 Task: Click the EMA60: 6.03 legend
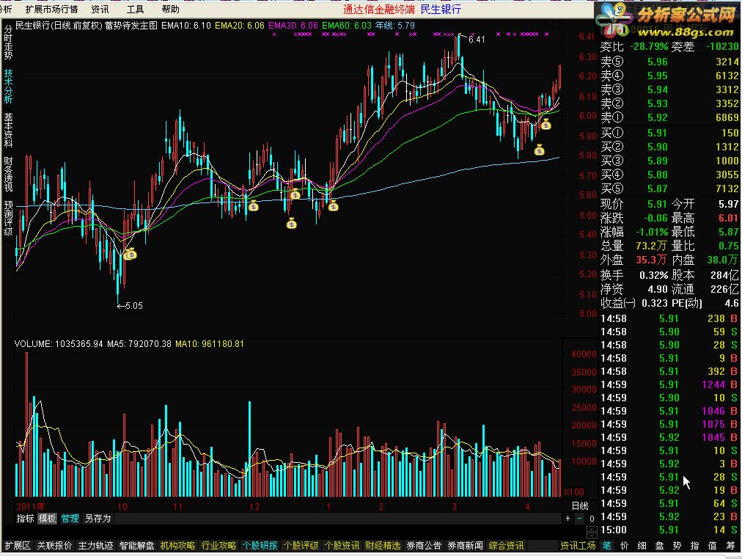346,26
